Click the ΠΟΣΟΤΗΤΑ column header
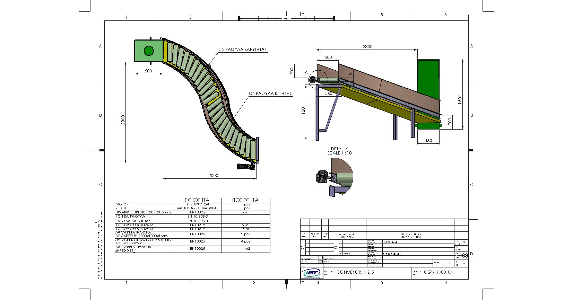Screen dimensions: 573x300 (x=245, y=200)
